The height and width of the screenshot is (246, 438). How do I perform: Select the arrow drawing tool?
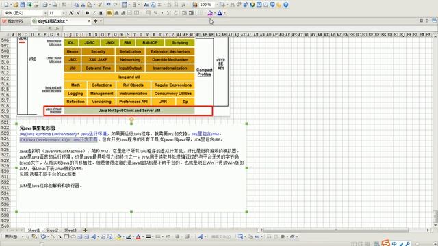point(60,237)
